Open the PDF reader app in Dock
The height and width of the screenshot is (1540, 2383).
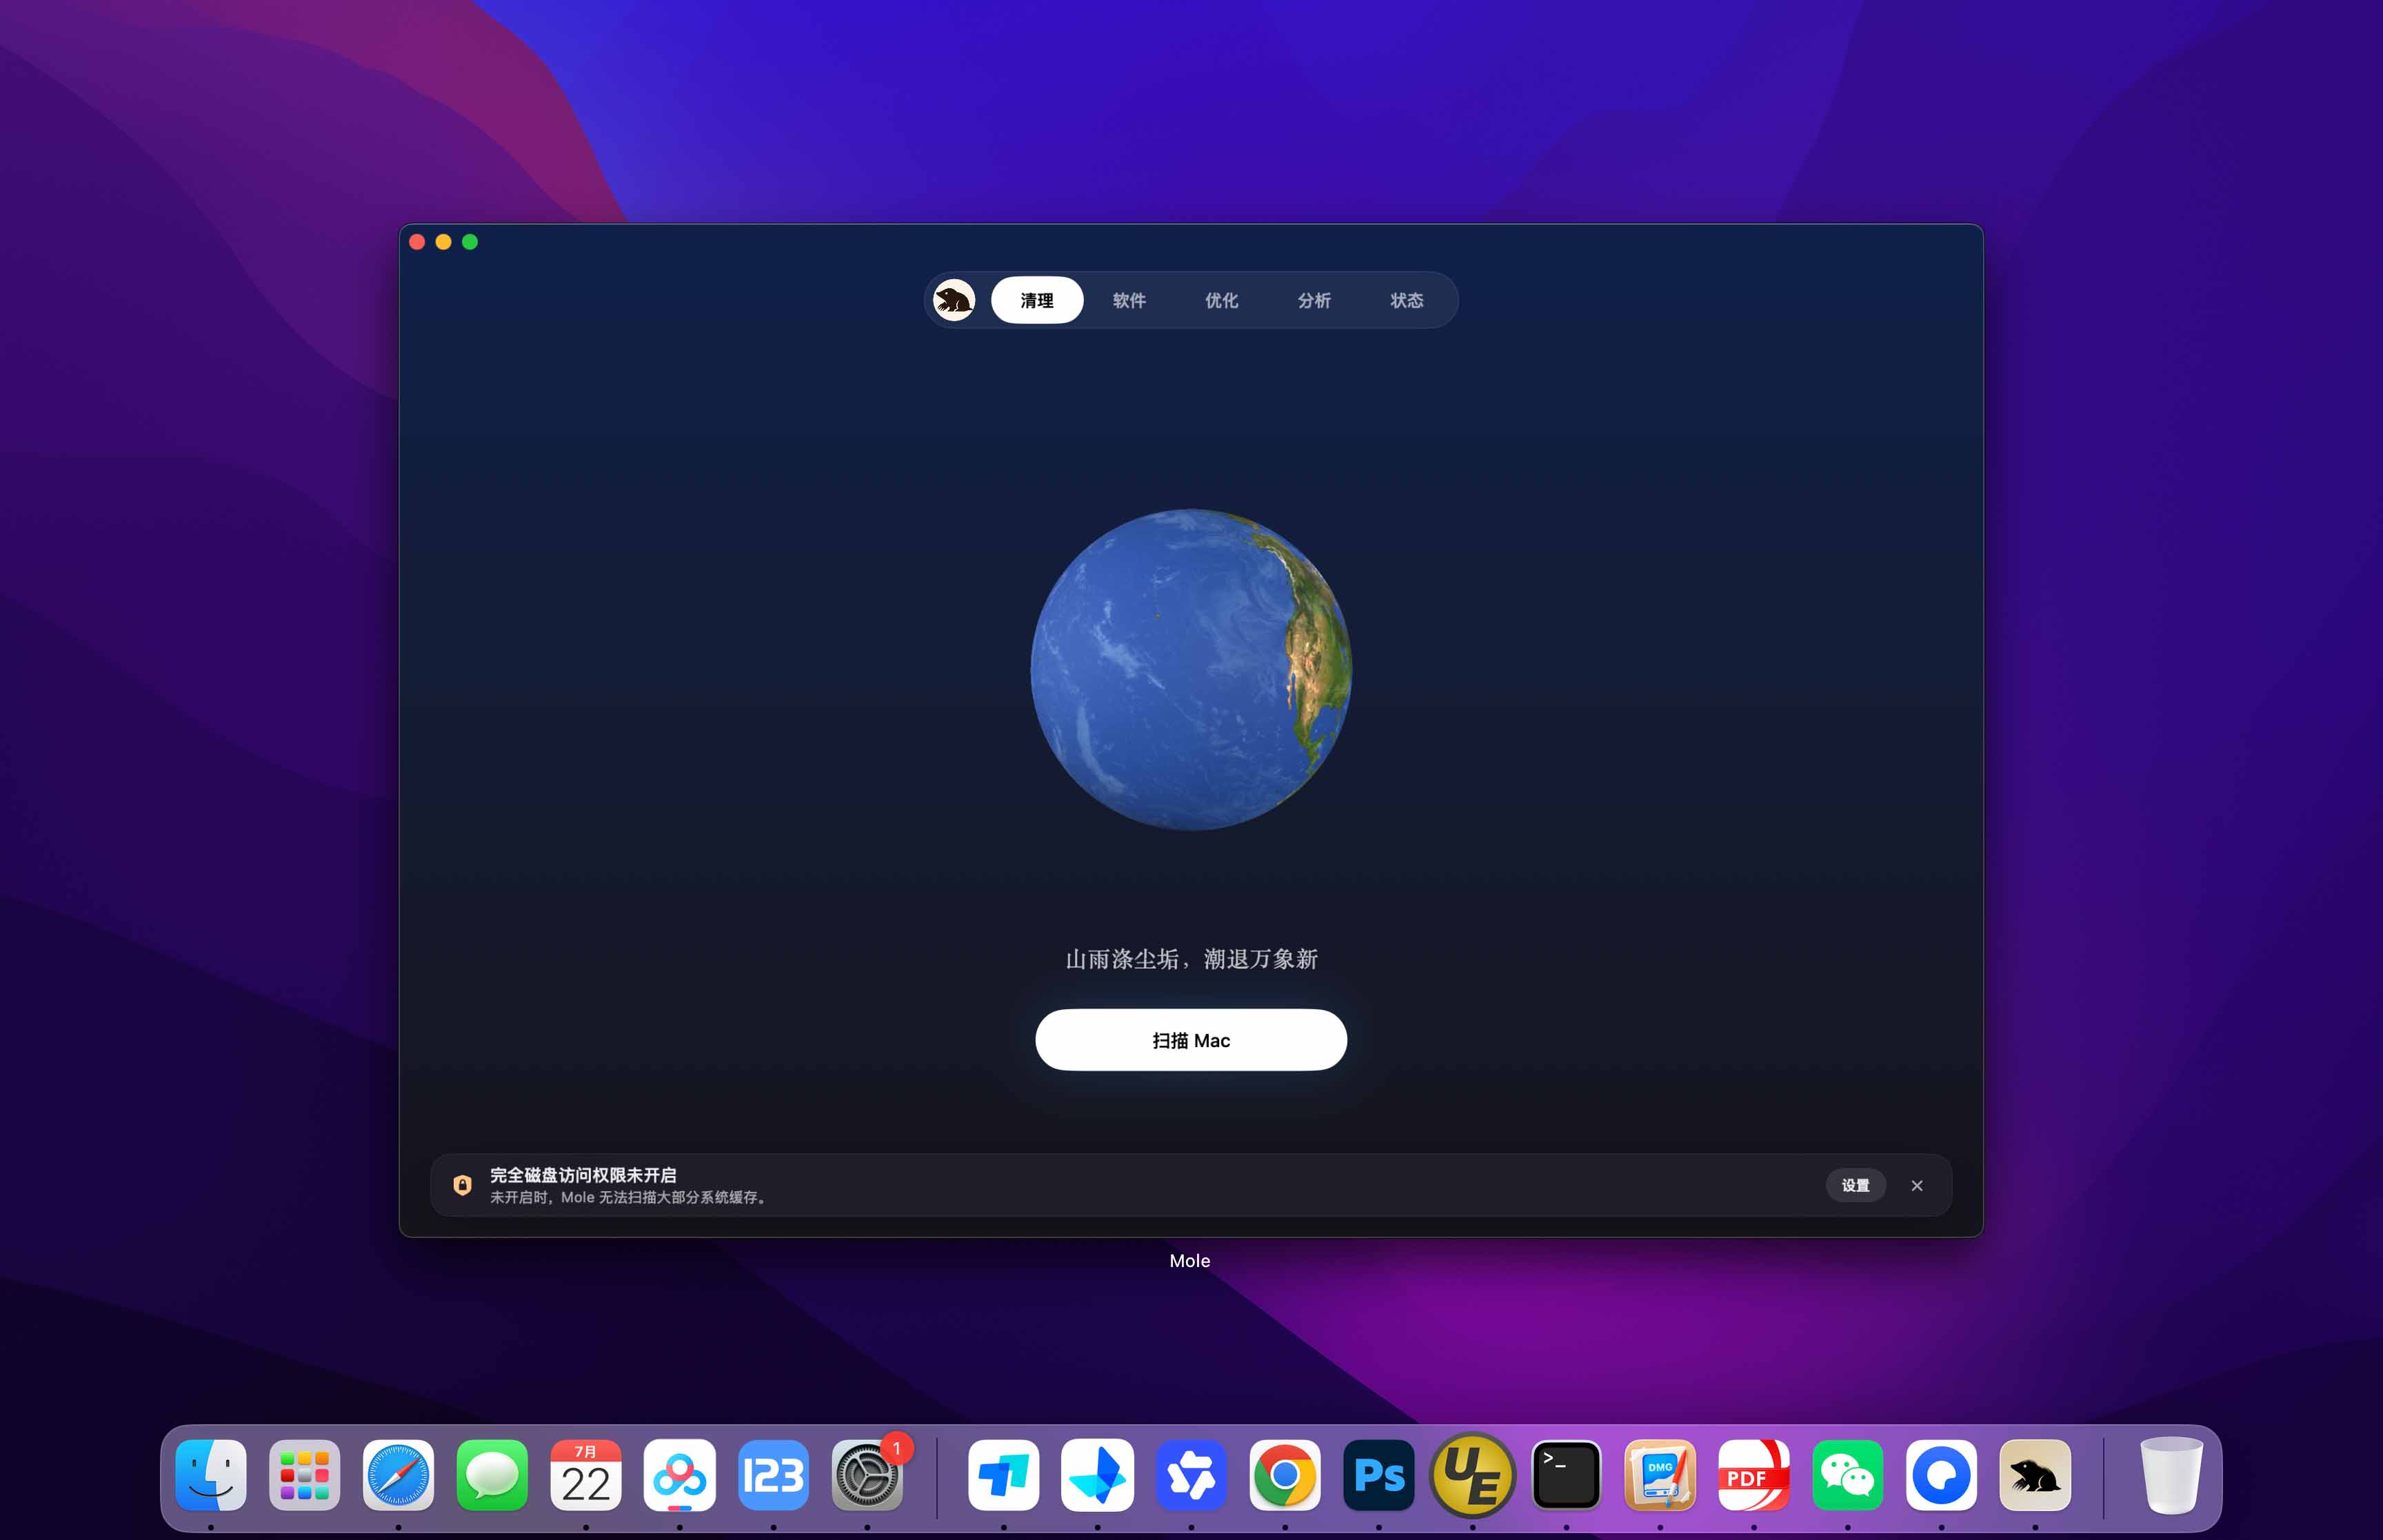pos(1754,1475)
